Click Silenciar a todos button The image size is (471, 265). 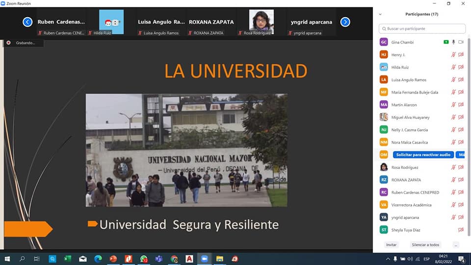(x=425, y=244)
